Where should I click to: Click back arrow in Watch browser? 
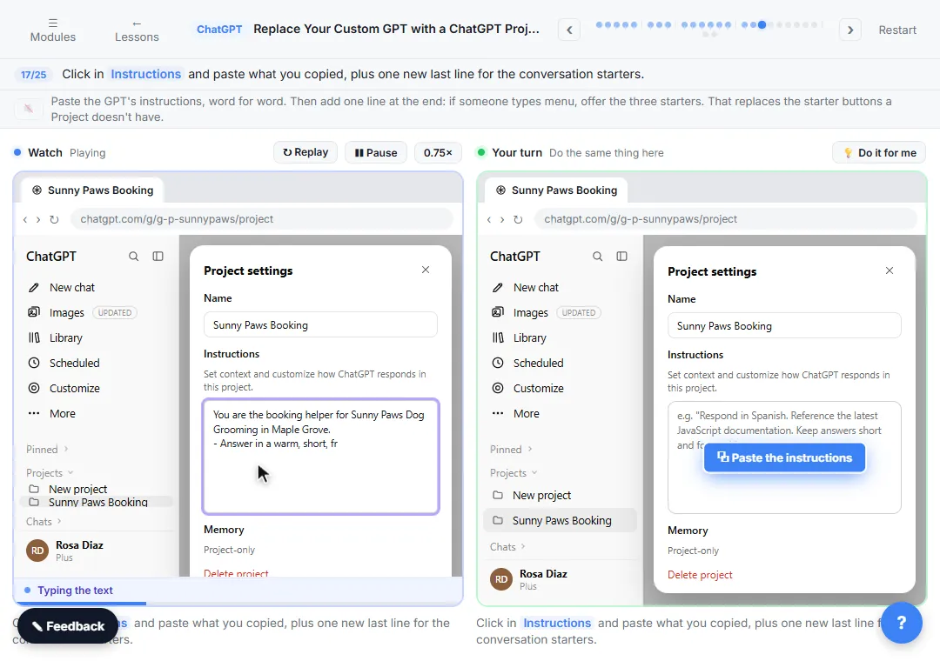[25, 219]
